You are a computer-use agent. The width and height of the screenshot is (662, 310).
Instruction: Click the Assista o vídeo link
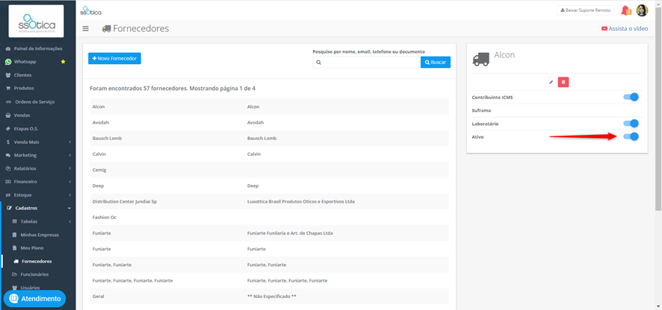click(x=625, y=28)
